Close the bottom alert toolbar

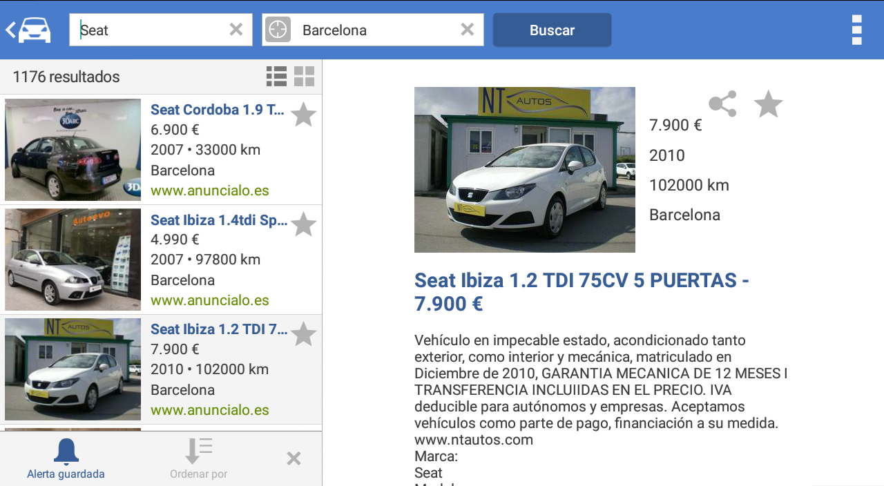tap(294, 458)
